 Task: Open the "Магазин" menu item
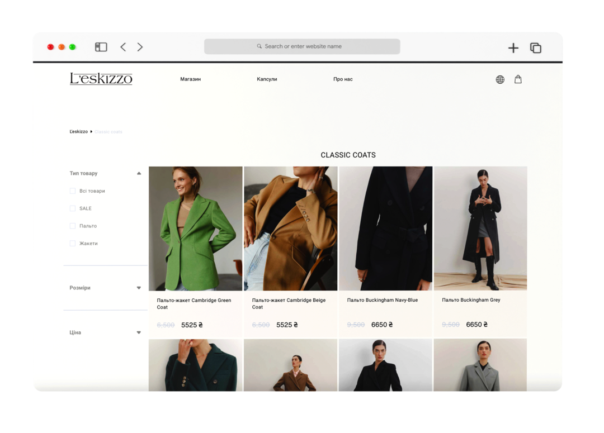coord(190,79)
